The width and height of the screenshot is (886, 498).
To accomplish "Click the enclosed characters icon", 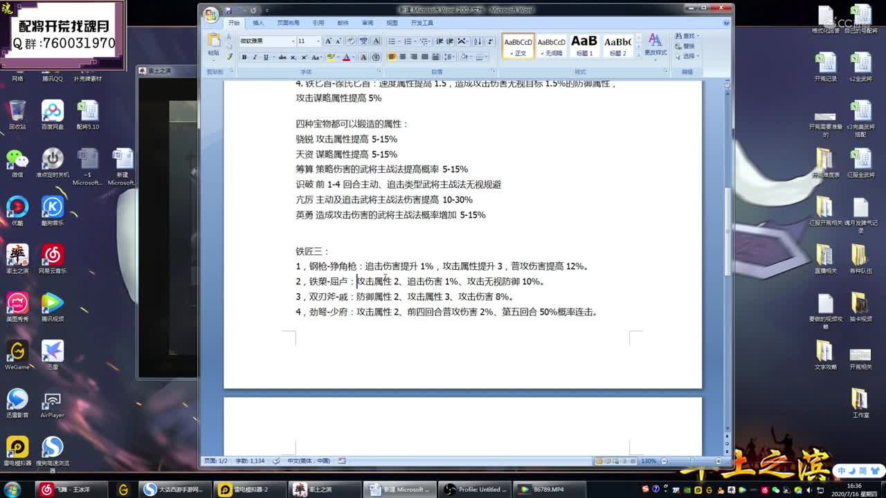I will 376,57.
